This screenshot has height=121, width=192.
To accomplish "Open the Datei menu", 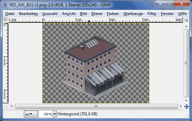I will coord(10,14).
